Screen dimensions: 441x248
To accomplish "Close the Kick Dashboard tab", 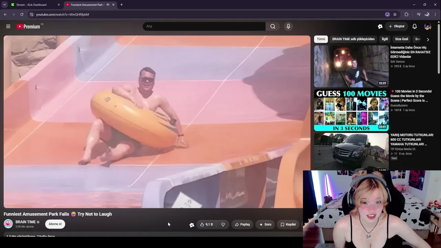I will (59, 5).
